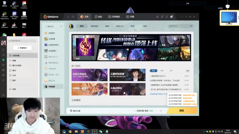Open the 12.1 version banner image
The height and width of the screenshot is (134, 239).
coord(131,48)
